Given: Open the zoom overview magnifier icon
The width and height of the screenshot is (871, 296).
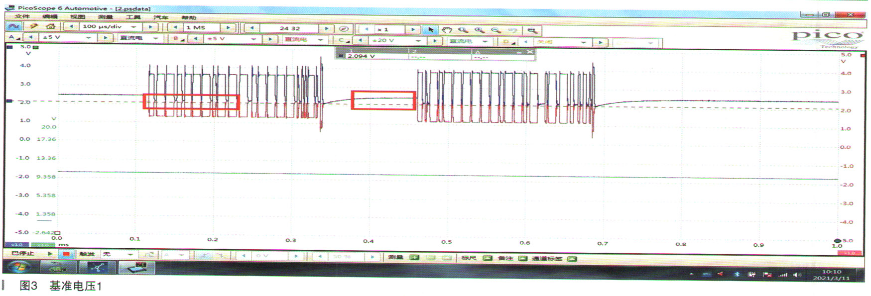Looking at the screenshot, I should [x=532, y=30].
